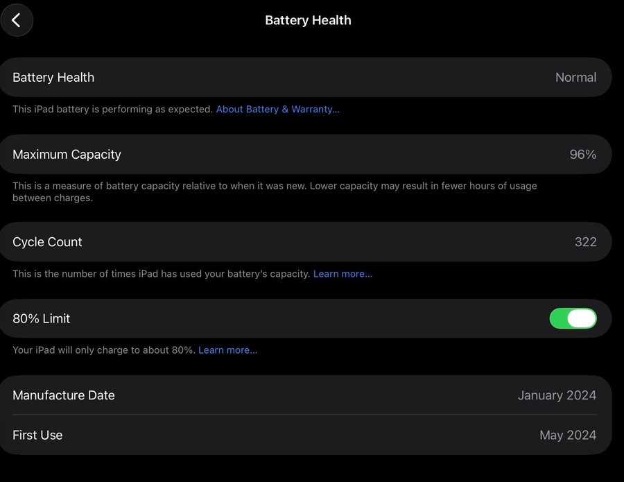Open Learn more link about cycle count
624x482 pixels.
(x=343, y=274)
